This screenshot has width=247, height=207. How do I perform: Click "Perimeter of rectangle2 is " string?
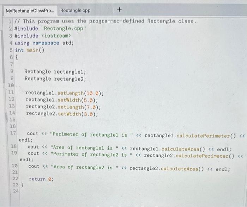click(91, 155)
